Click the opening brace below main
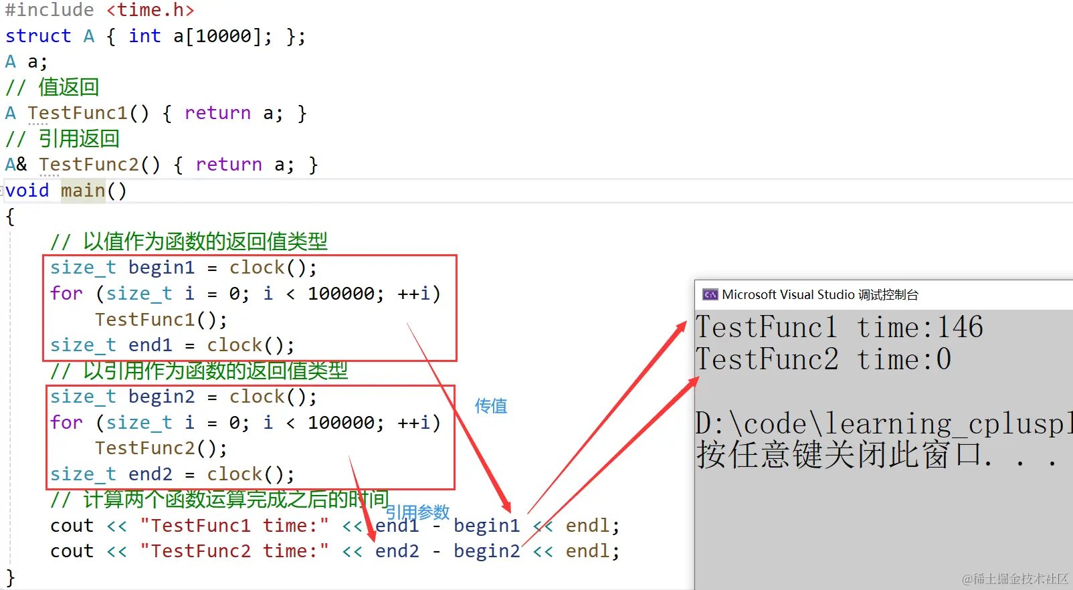This screenshot has height=590, width=1073. pos(10,217)
